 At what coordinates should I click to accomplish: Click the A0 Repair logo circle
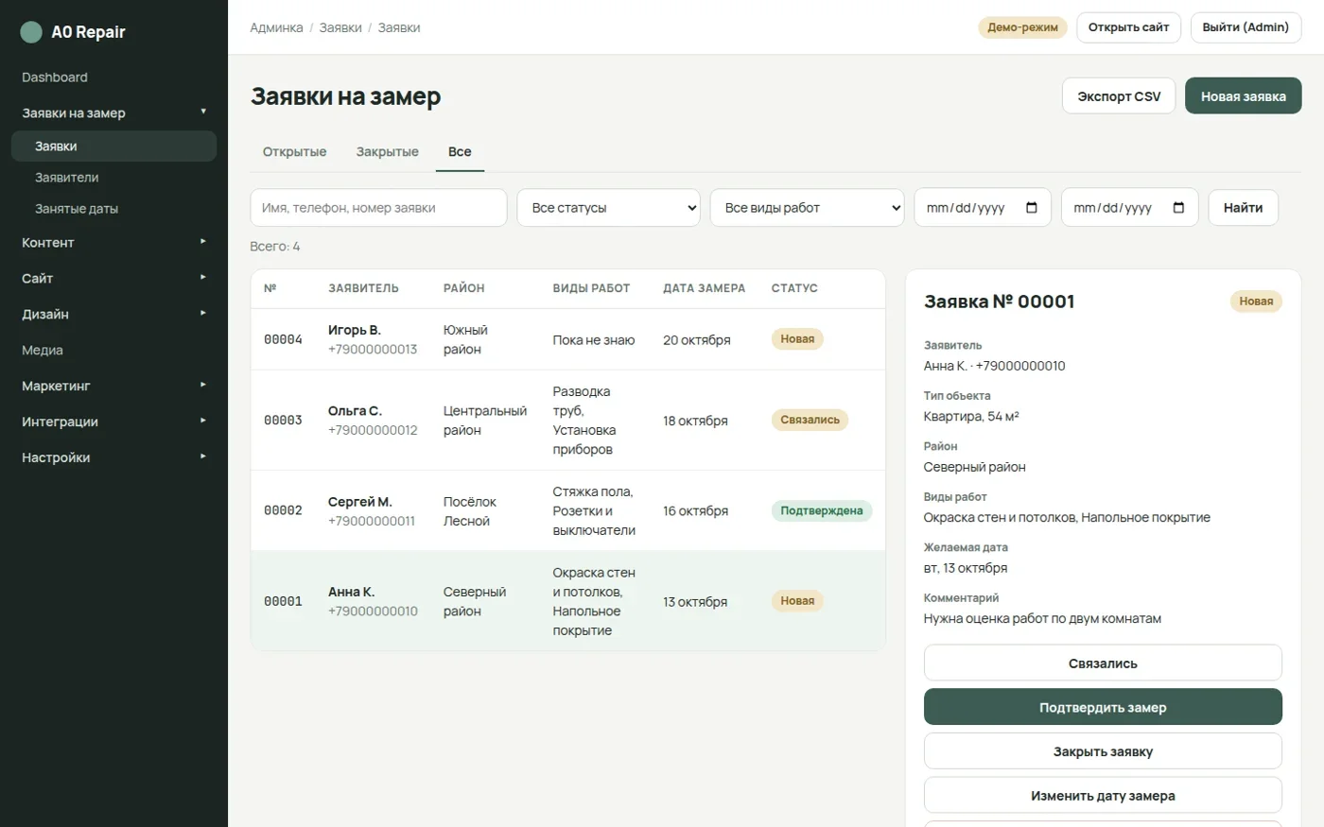point(31,32)
